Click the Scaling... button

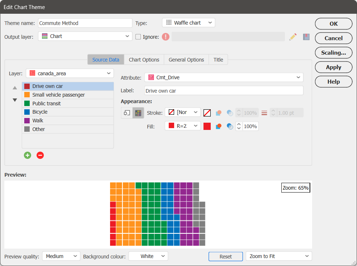coord(333,52)
